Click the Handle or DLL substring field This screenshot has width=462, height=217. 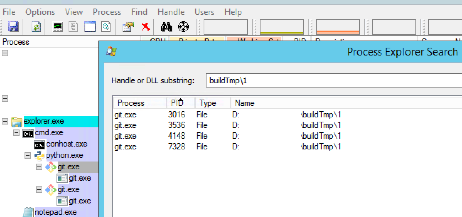[334, 80]
